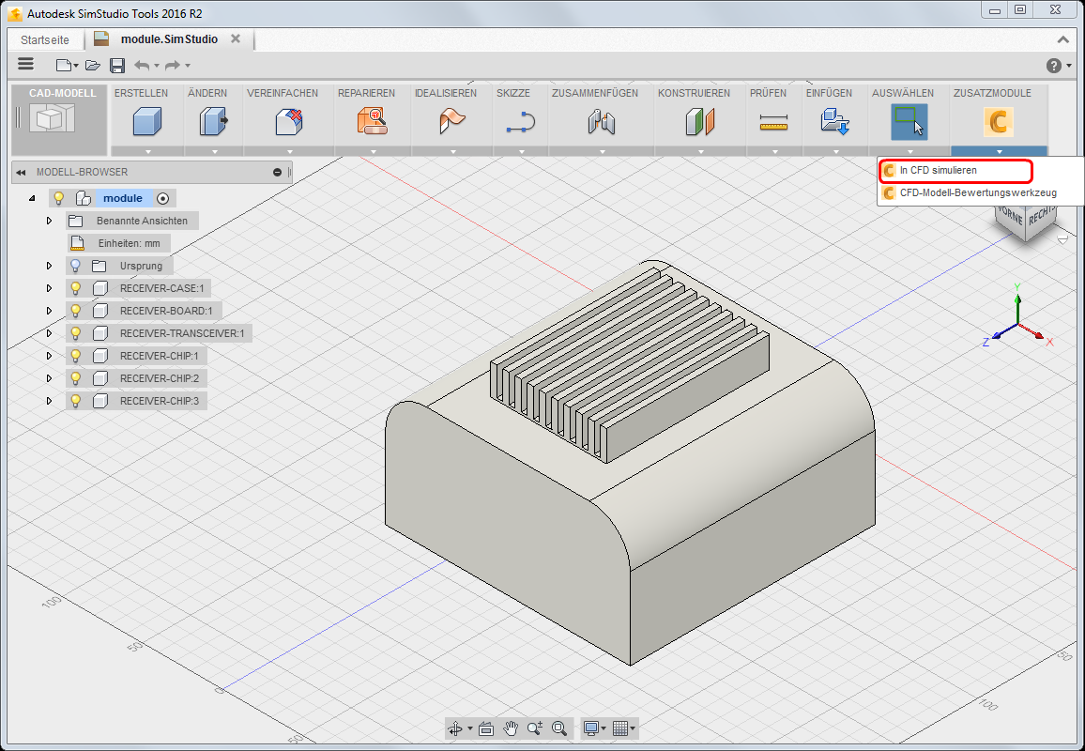Image resolution: width=1085 pixels, height=751 pixels.
Task: Expand the Benannte Ansichten node
Action: tap(49, 221)
